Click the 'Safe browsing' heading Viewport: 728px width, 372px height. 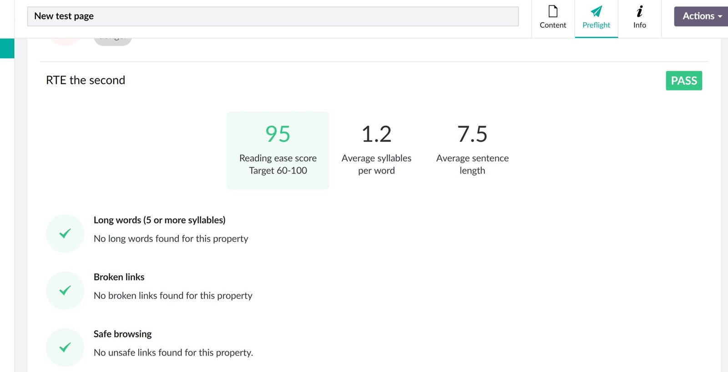(123, 334)
